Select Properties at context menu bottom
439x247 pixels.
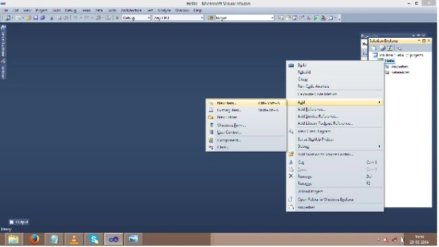(335, 207)
